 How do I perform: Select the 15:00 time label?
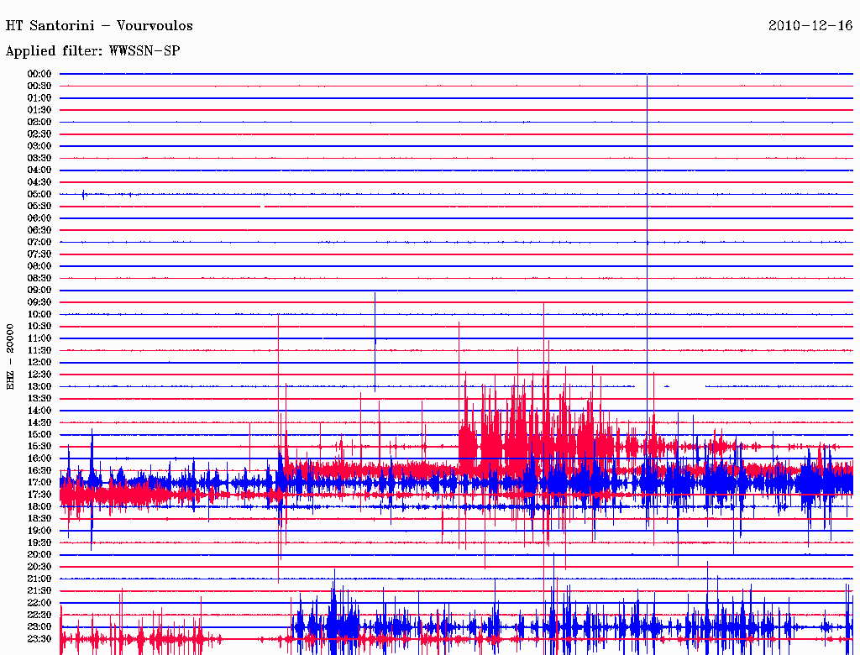click(39, 434)
